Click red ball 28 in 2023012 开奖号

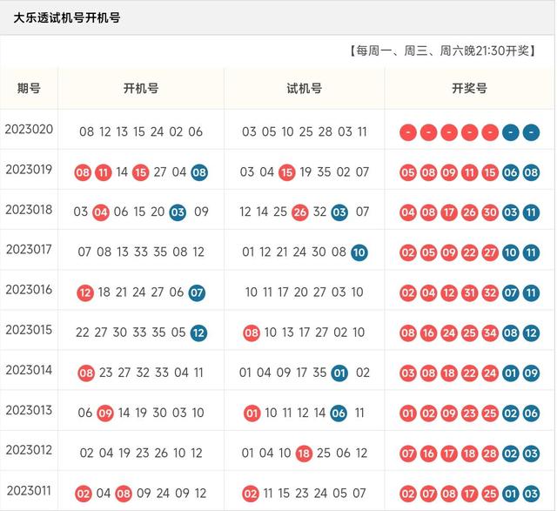490,454
